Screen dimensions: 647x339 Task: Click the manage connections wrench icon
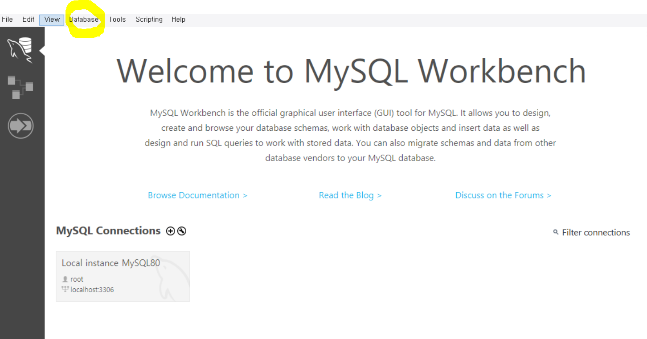pos(181,231)
